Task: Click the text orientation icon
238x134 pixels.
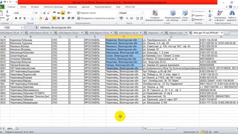Action: (x=69, y=13)
